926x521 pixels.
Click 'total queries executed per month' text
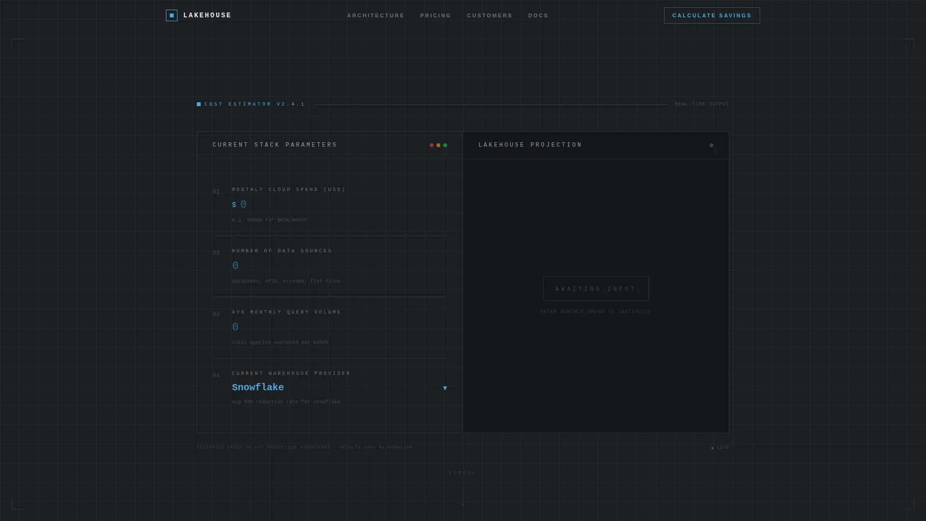tap(280, 343)
